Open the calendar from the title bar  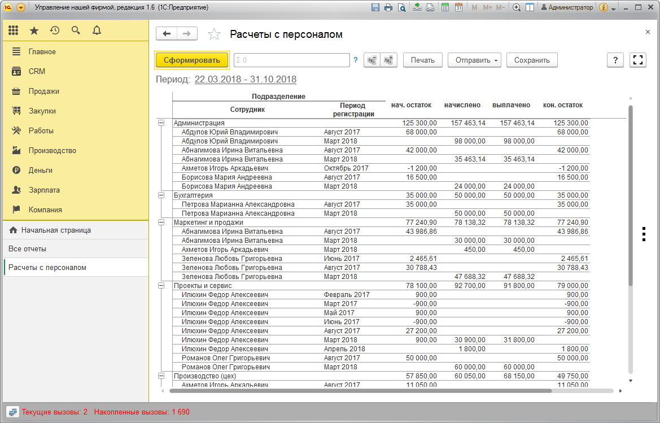[x=458, y=7]
